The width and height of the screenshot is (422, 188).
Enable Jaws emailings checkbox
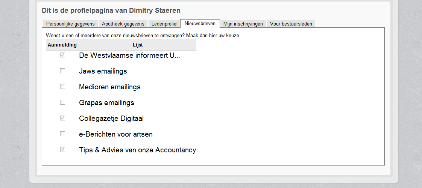(62, 71)
